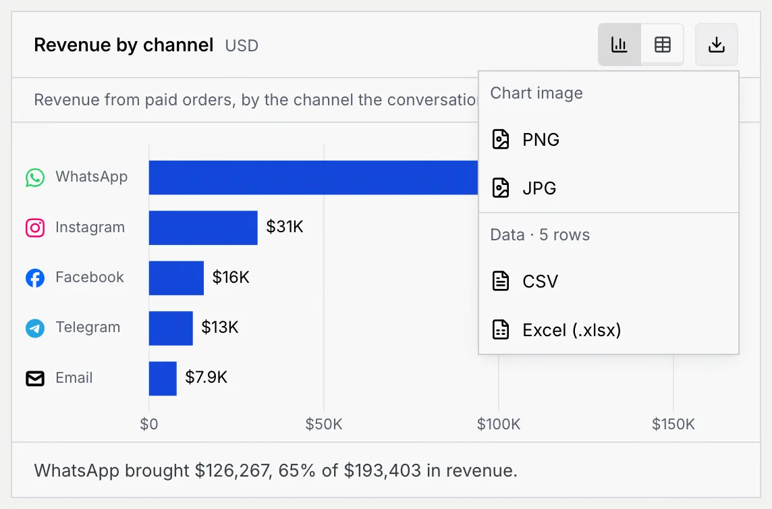
Task: Click the $0 axis tick label
Action: point(149,424)
